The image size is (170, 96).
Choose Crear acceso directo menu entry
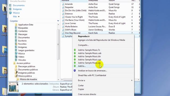pyautogui.click(x=87, y=94)
